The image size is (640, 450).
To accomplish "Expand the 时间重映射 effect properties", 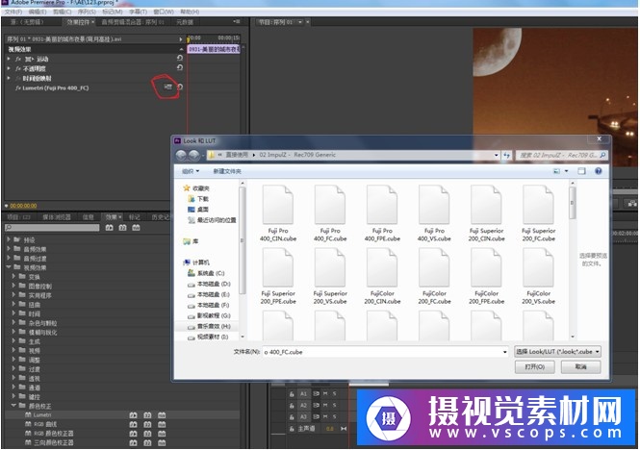I will 9,78.
